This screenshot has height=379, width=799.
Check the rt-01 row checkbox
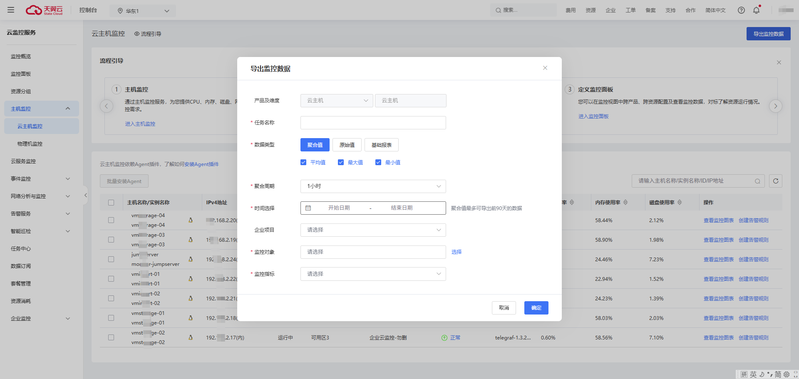pos(111,279)
